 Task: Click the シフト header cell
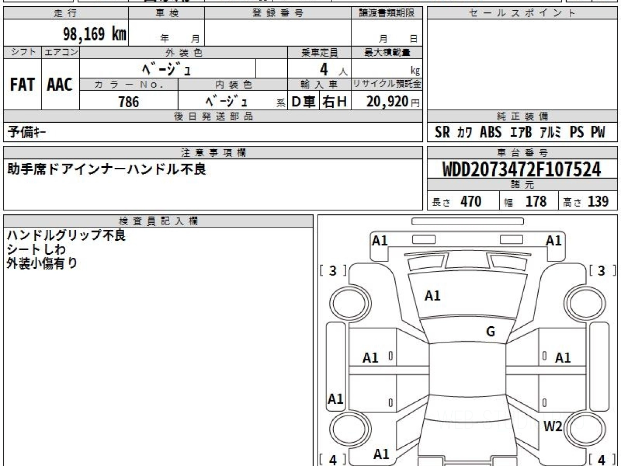[22, 52]
